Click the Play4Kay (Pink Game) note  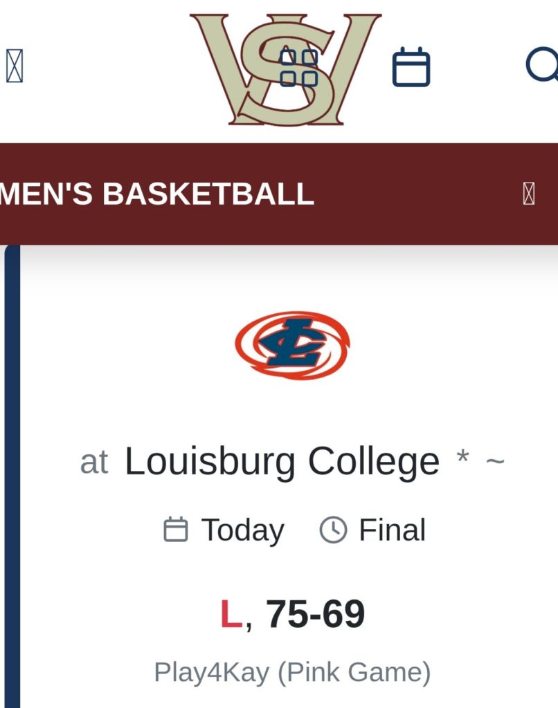pos(292,672)
